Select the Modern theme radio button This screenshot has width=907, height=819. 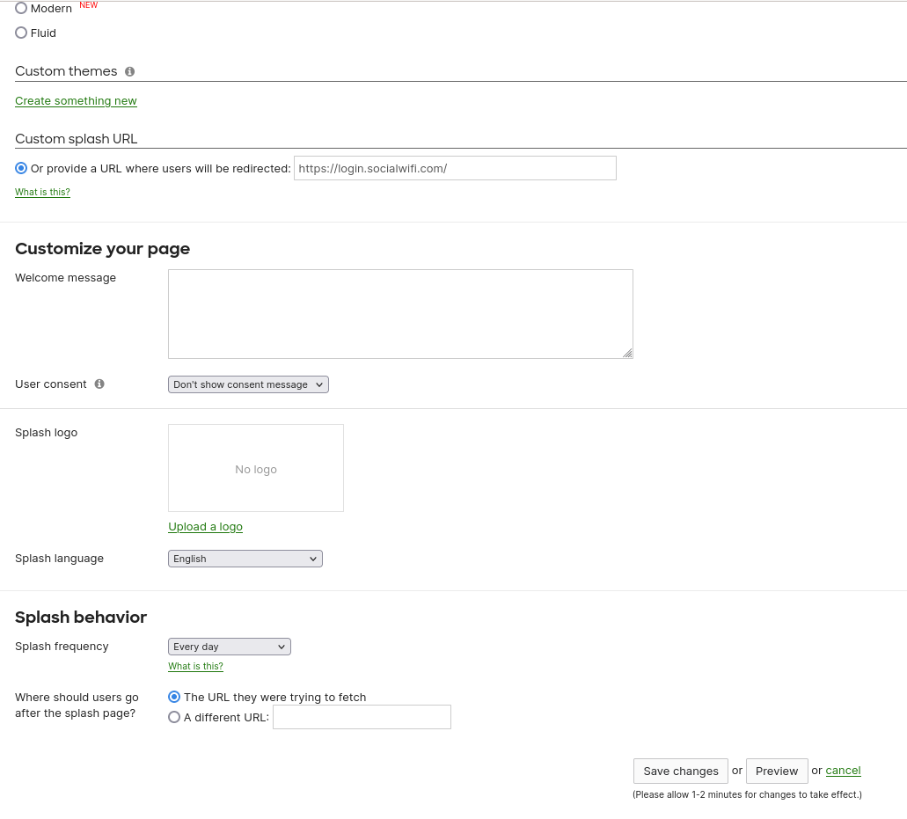[21, 8]
